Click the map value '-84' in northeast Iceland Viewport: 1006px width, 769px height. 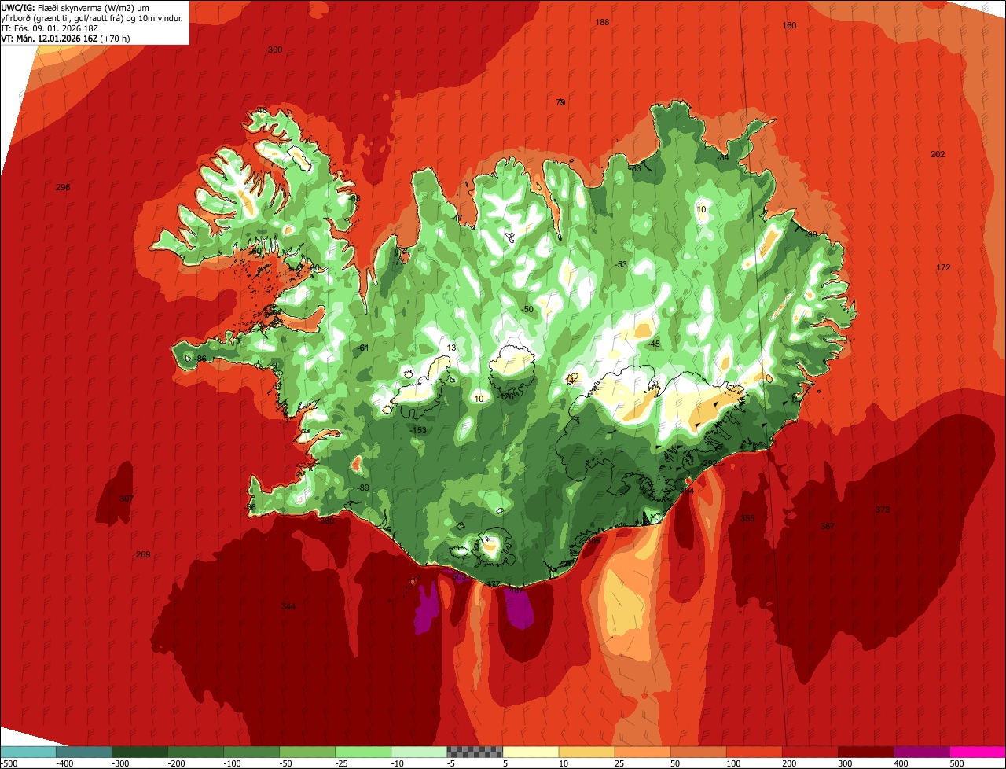724,158
